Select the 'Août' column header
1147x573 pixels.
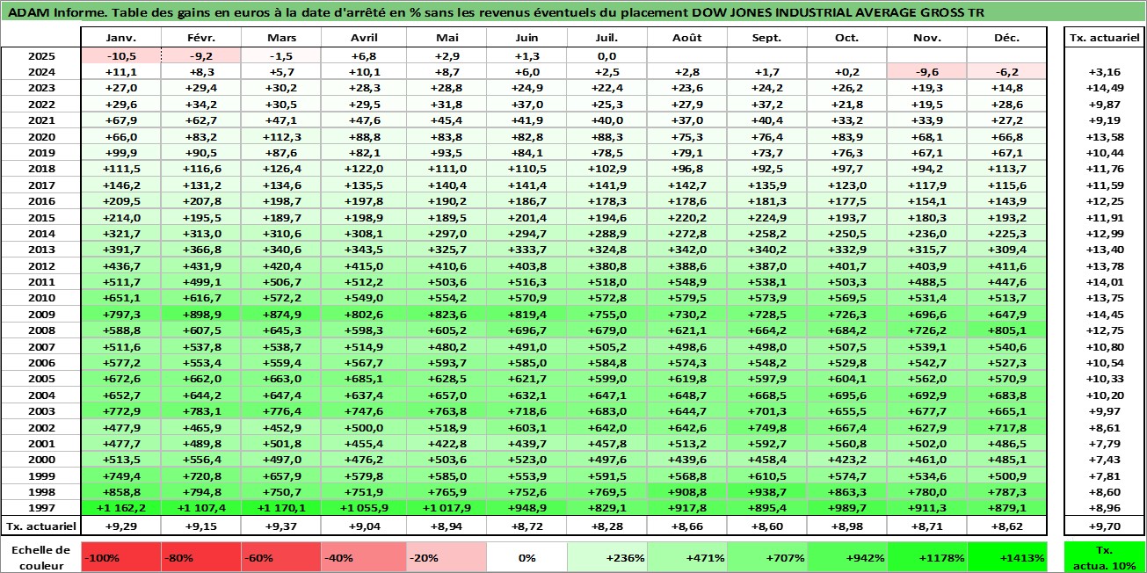(687, 38)
